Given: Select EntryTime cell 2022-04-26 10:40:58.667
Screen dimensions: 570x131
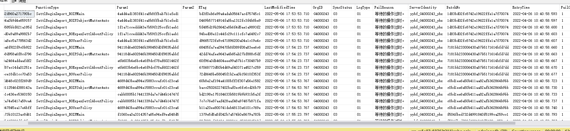Looking at the screenshot, I should point(535,61).
